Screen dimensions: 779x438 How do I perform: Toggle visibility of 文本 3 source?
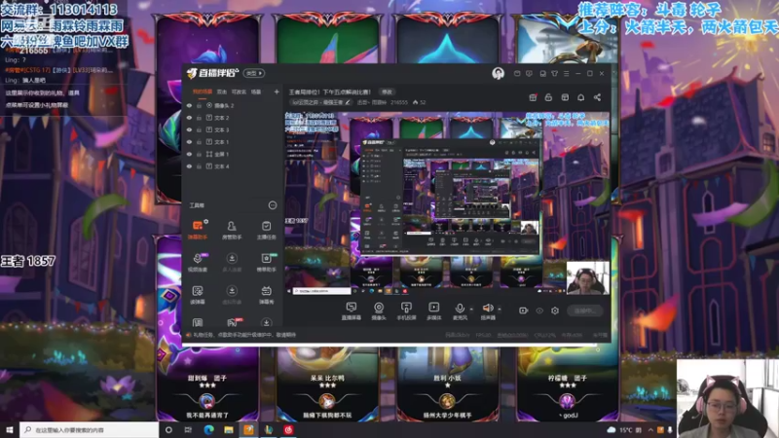tap(189, 129)
